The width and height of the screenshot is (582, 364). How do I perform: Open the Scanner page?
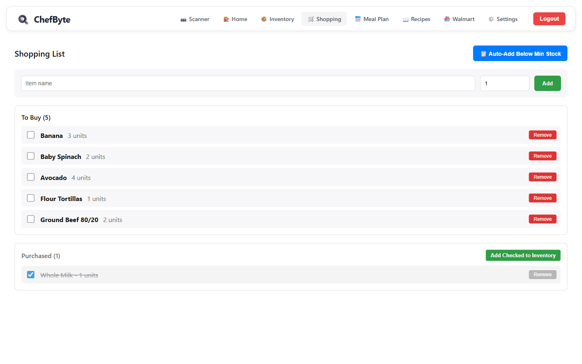pos(195,19)
